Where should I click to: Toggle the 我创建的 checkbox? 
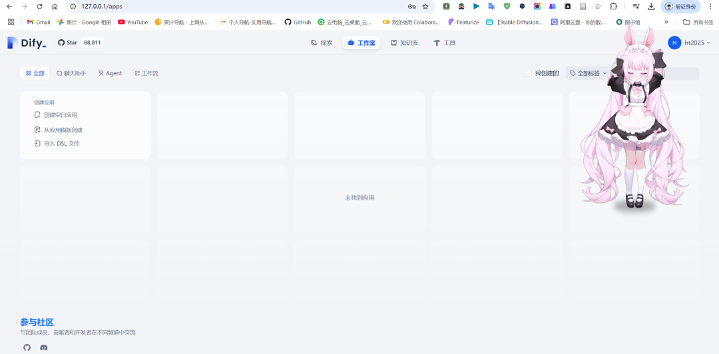point(528,73)
